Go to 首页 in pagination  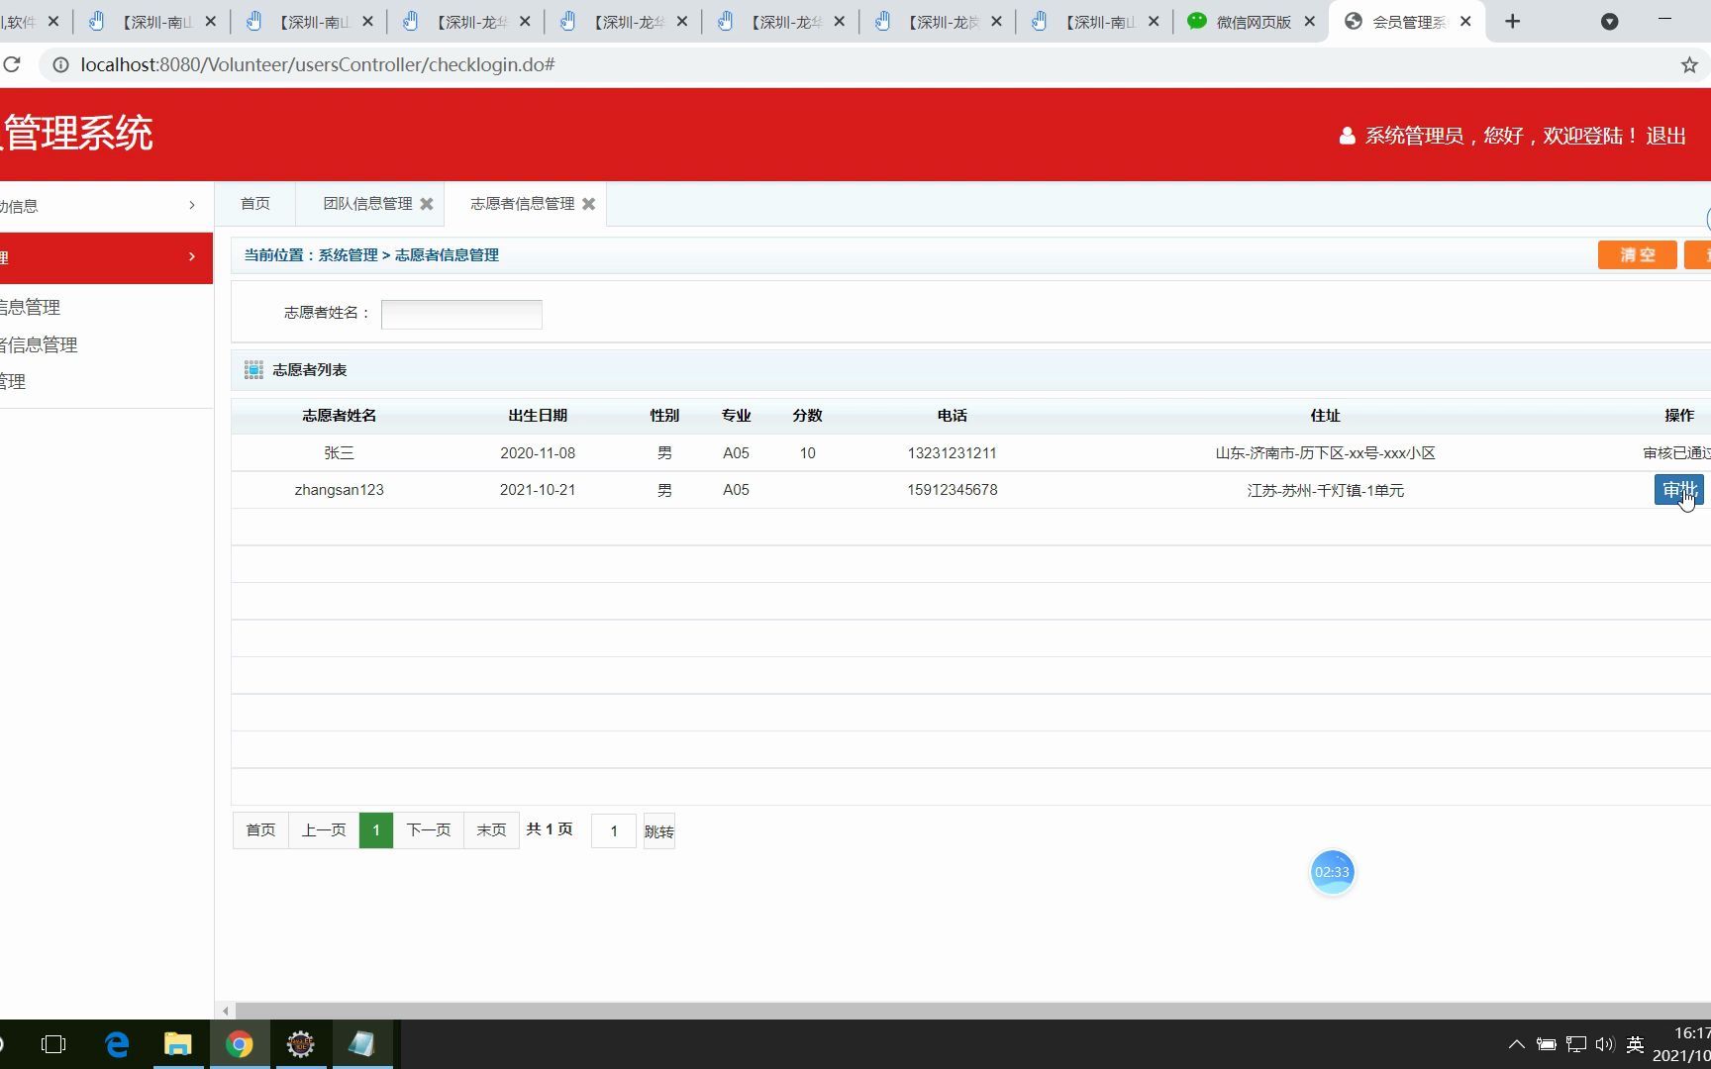click(261, 830)
